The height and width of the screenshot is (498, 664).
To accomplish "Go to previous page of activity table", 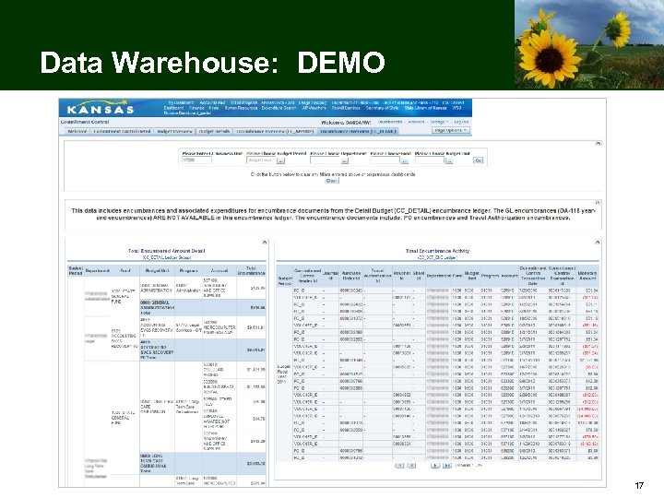I will click(411, 466).
